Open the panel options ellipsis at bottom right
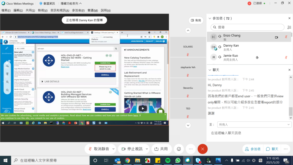 pos(286,149)
